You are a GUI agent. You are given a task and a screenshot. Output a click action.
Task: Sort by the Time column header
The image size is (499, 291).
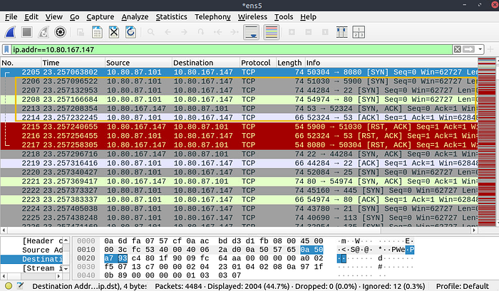[73, 63]
